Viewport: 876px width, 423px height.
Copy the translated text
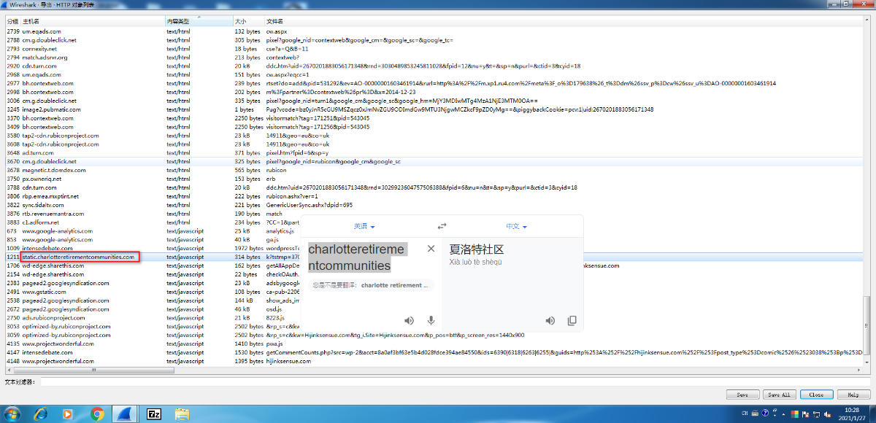click(x=572, y=320)
